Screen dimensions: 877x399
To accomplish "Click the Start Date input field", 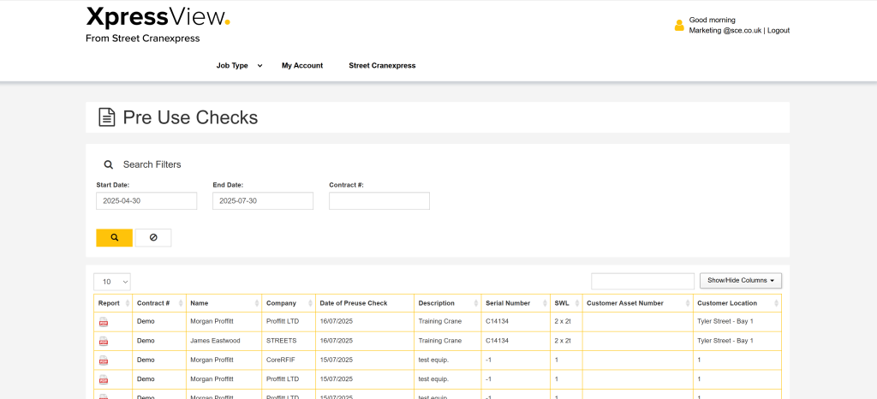I will (x=146, y=201).
